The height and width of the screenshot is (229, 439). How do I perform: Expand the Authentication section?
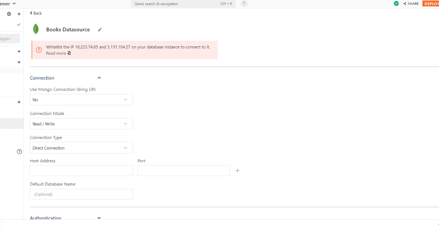click(99, 218)
